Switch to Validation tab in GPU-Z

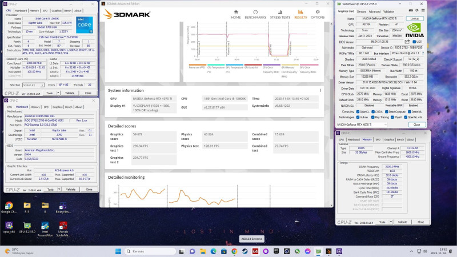coord(388,11)
